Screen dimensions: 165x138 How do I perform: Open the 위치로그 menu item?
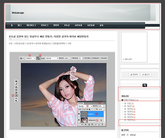click(x=44, y=25)
